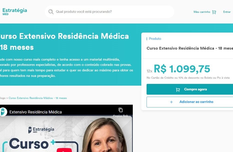Focus the product search input field

coord(110,12)
